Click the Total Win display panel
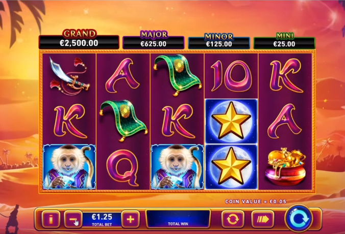 [178, 218]
